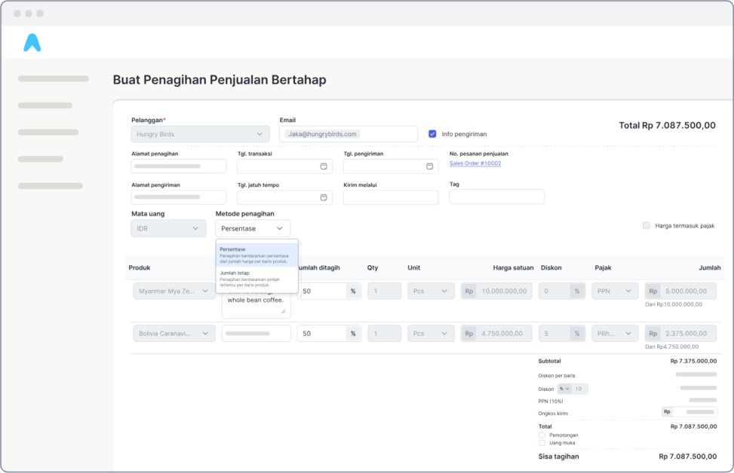Tick the Uang muka checkbox
The image size is (734, 473).
[x=542, y=443]
